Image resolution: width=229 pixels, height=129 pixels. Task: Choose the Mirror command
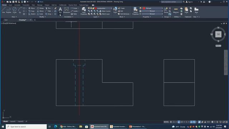40,11
